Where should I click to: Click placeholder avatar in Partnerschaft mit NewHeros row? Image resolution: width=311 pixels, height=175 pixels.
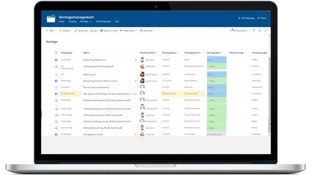[x=142, y=87]
